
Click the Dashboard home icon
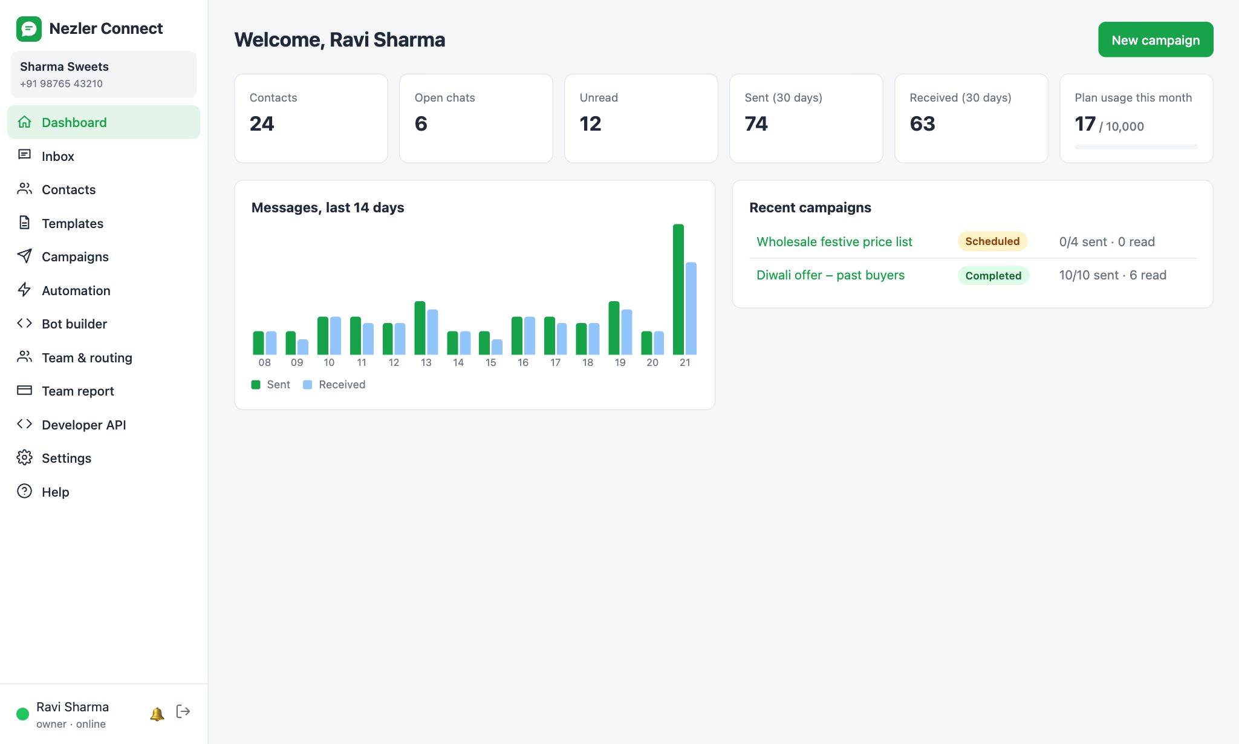(x=24, y=122)
